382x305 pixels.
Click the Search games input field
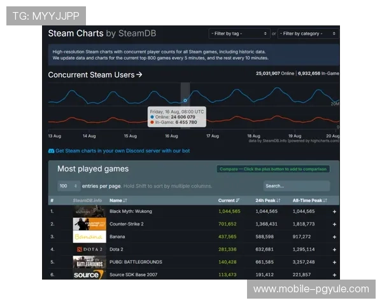297,186
